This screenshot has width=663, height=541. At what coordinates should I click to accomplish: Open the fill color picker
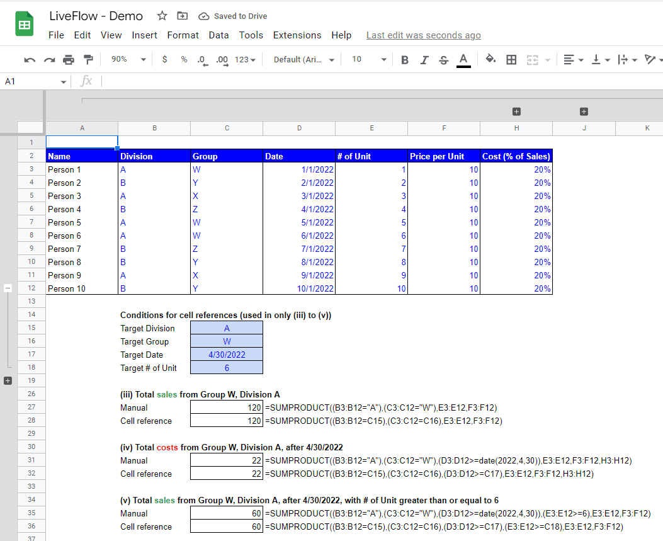coord(490,59)
